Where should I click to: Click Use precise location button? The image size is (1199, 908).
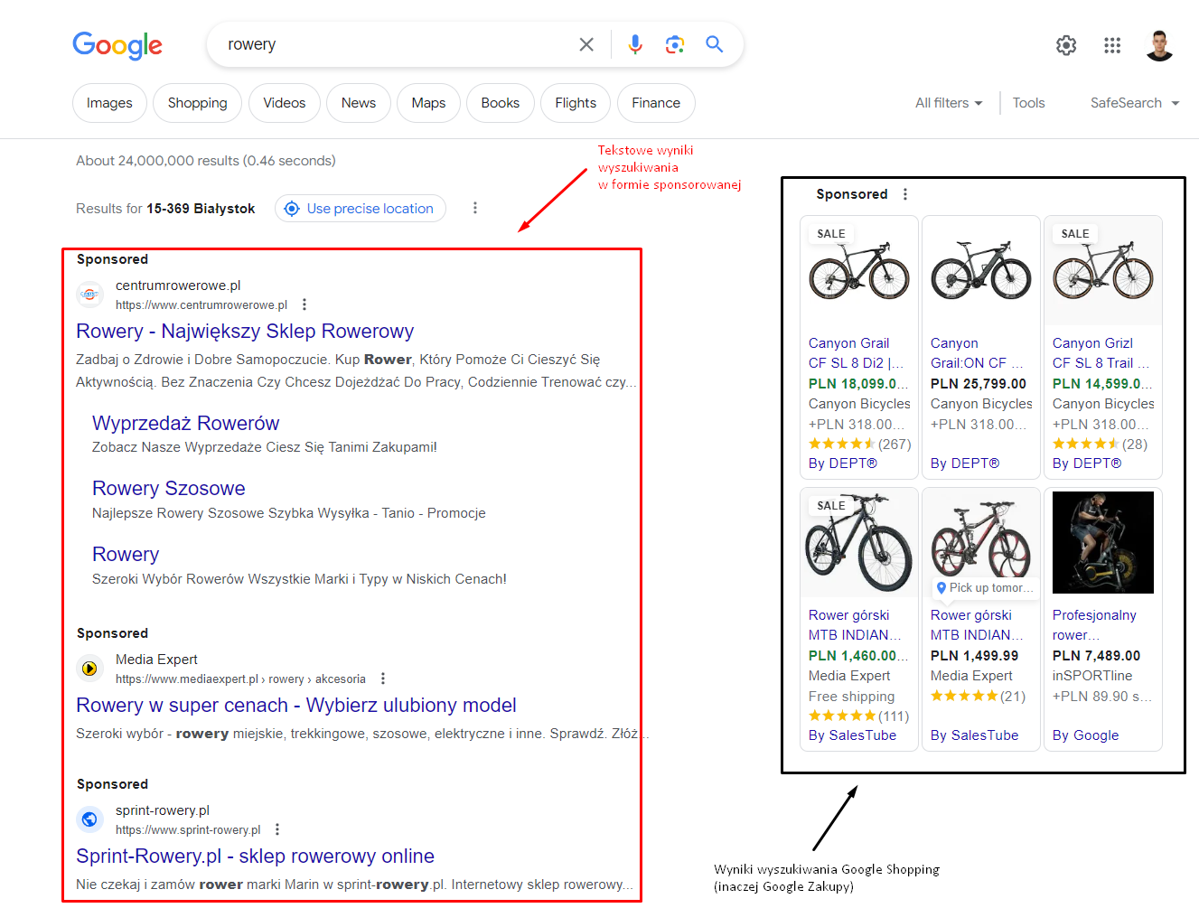pyautogui.click(x=361, y=208)
